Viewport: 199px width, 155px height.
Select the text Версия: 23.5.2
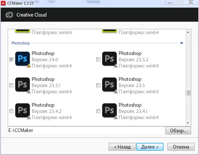pos(134,60)
